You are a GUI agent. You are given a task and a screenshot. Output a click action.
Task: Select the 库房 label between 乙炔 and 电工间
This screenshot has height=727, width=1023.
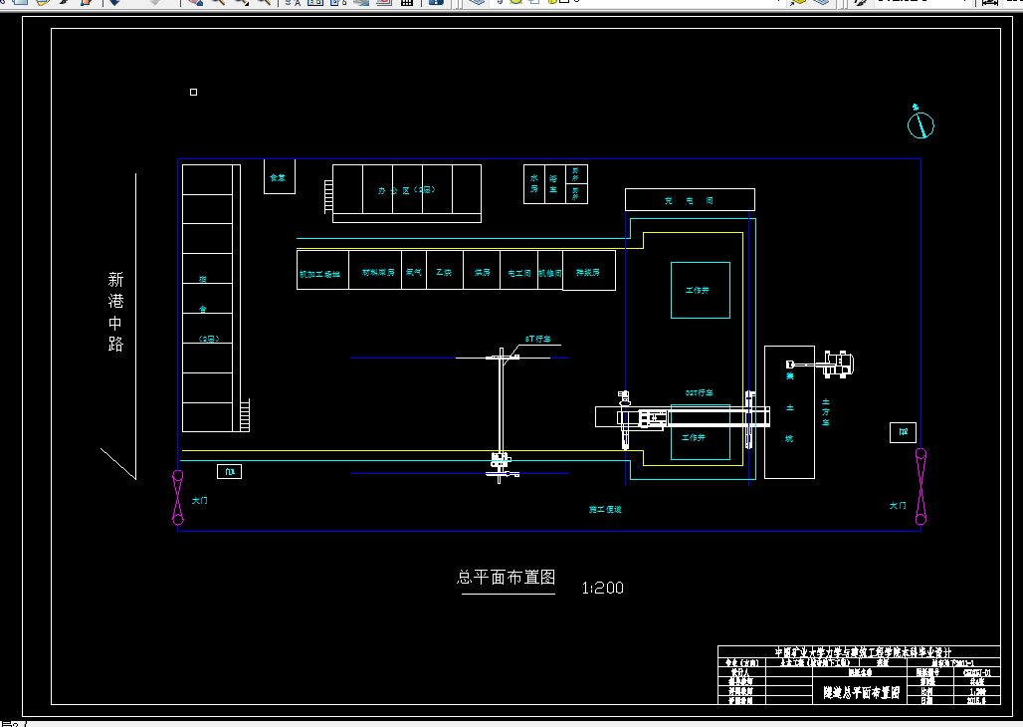click(x=482, y=273)
